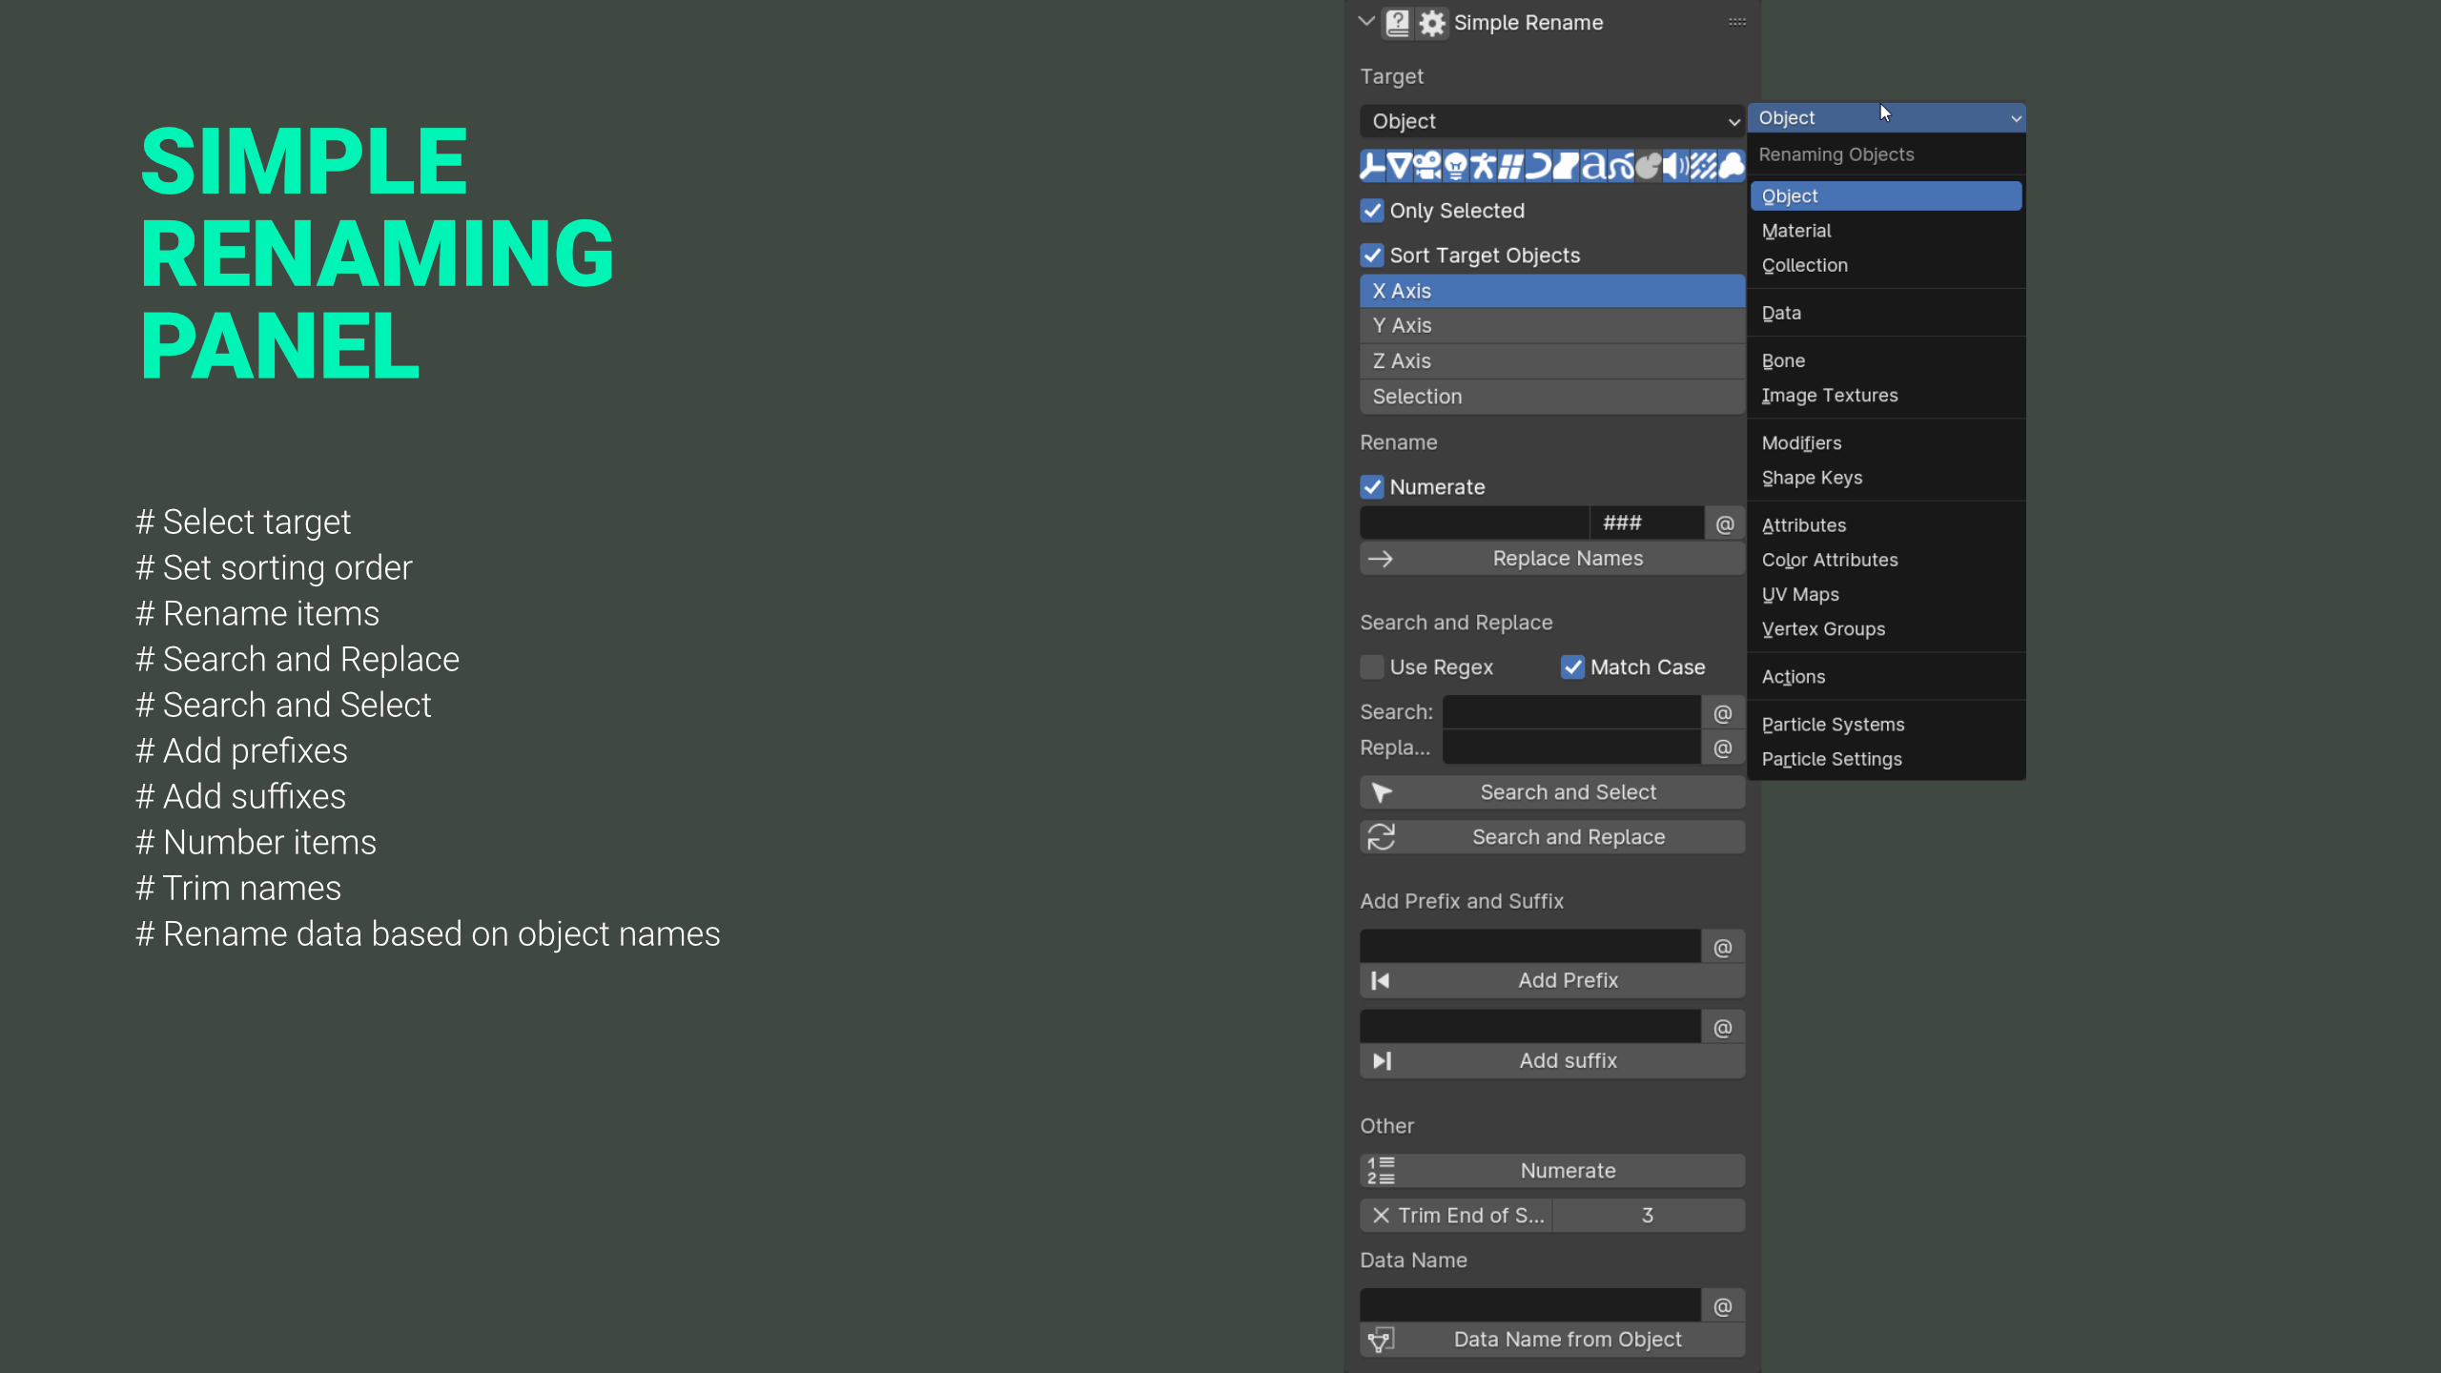Uncheck the Only Selected checkbox
This screenshot has width=2441, height=1373.
1373,211
